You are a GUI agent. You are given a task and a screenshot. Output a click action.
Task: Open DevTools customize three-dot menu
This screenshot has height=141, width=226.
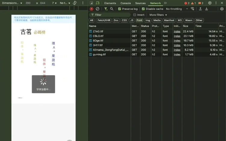(x=216, y=3)
